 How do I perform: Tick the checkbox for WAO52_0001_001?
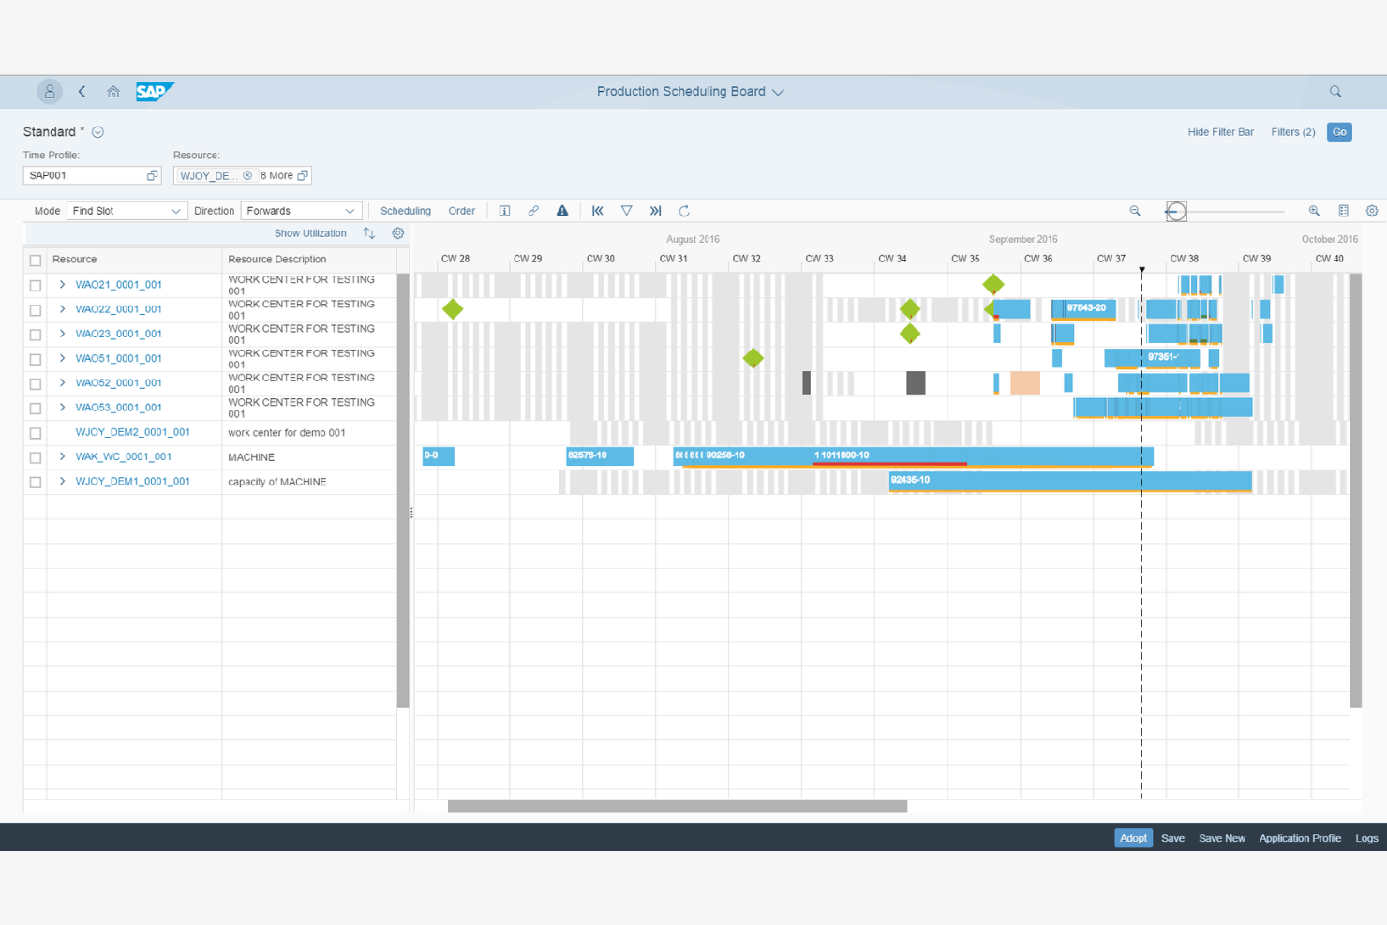click(x=35, y=383)
